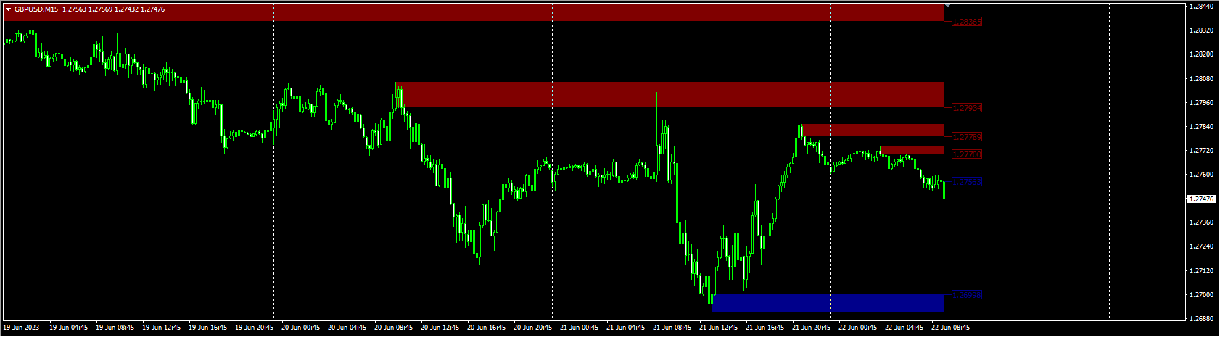1220x337 pixels.
Task: Click 1.27600 on the price scale
Action: [x=1203, y=175]
